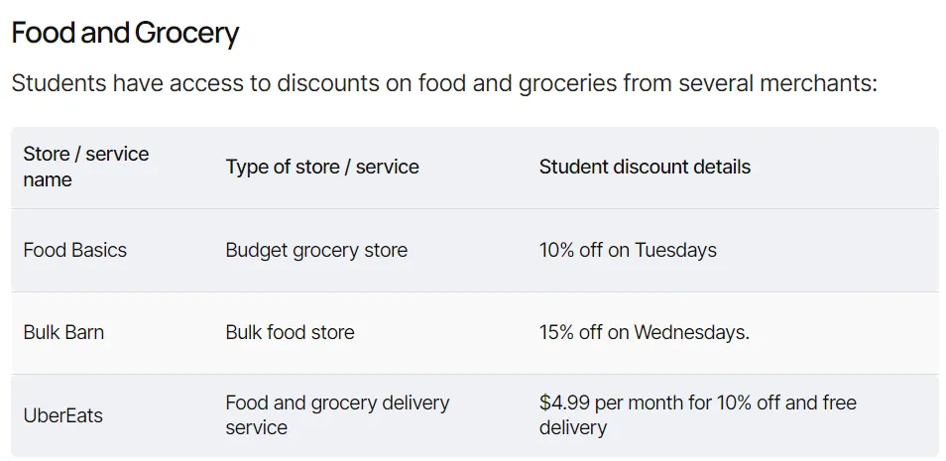Select the intro sentence about student discounts
Screen dimensions: 946x461
[x=444, y=83]
